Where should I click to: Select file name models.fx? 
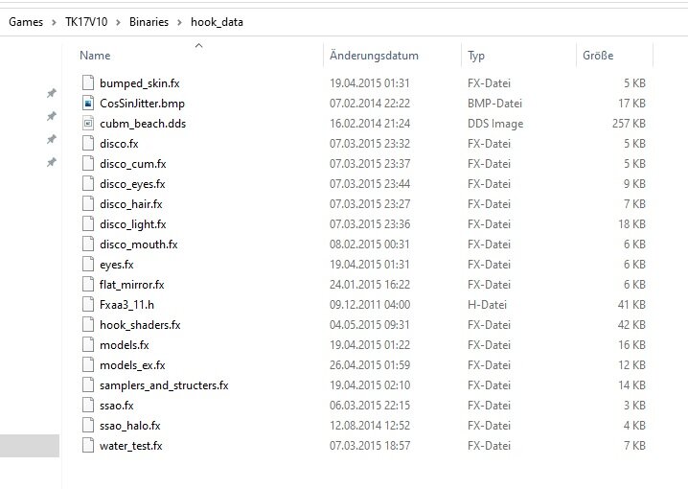tap(125, 345)
